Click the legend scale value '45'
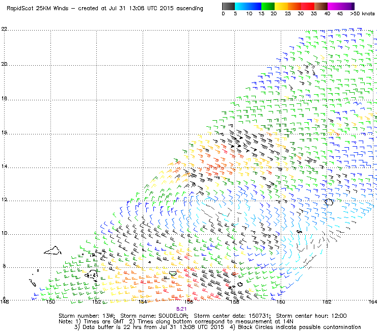The width and height of the screenshot is (377, 331). tap(340, 14)
